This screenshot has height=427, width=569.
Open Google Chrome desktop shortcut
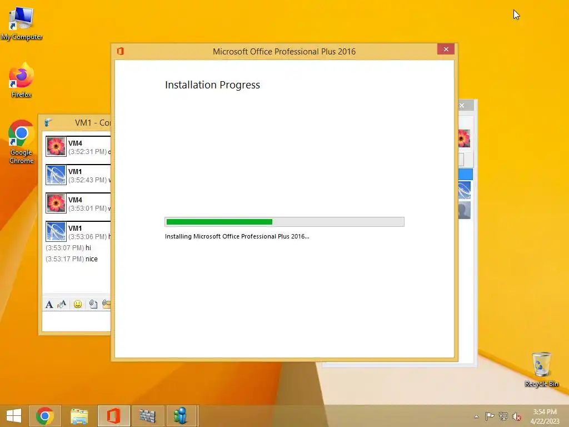[22, 142]
